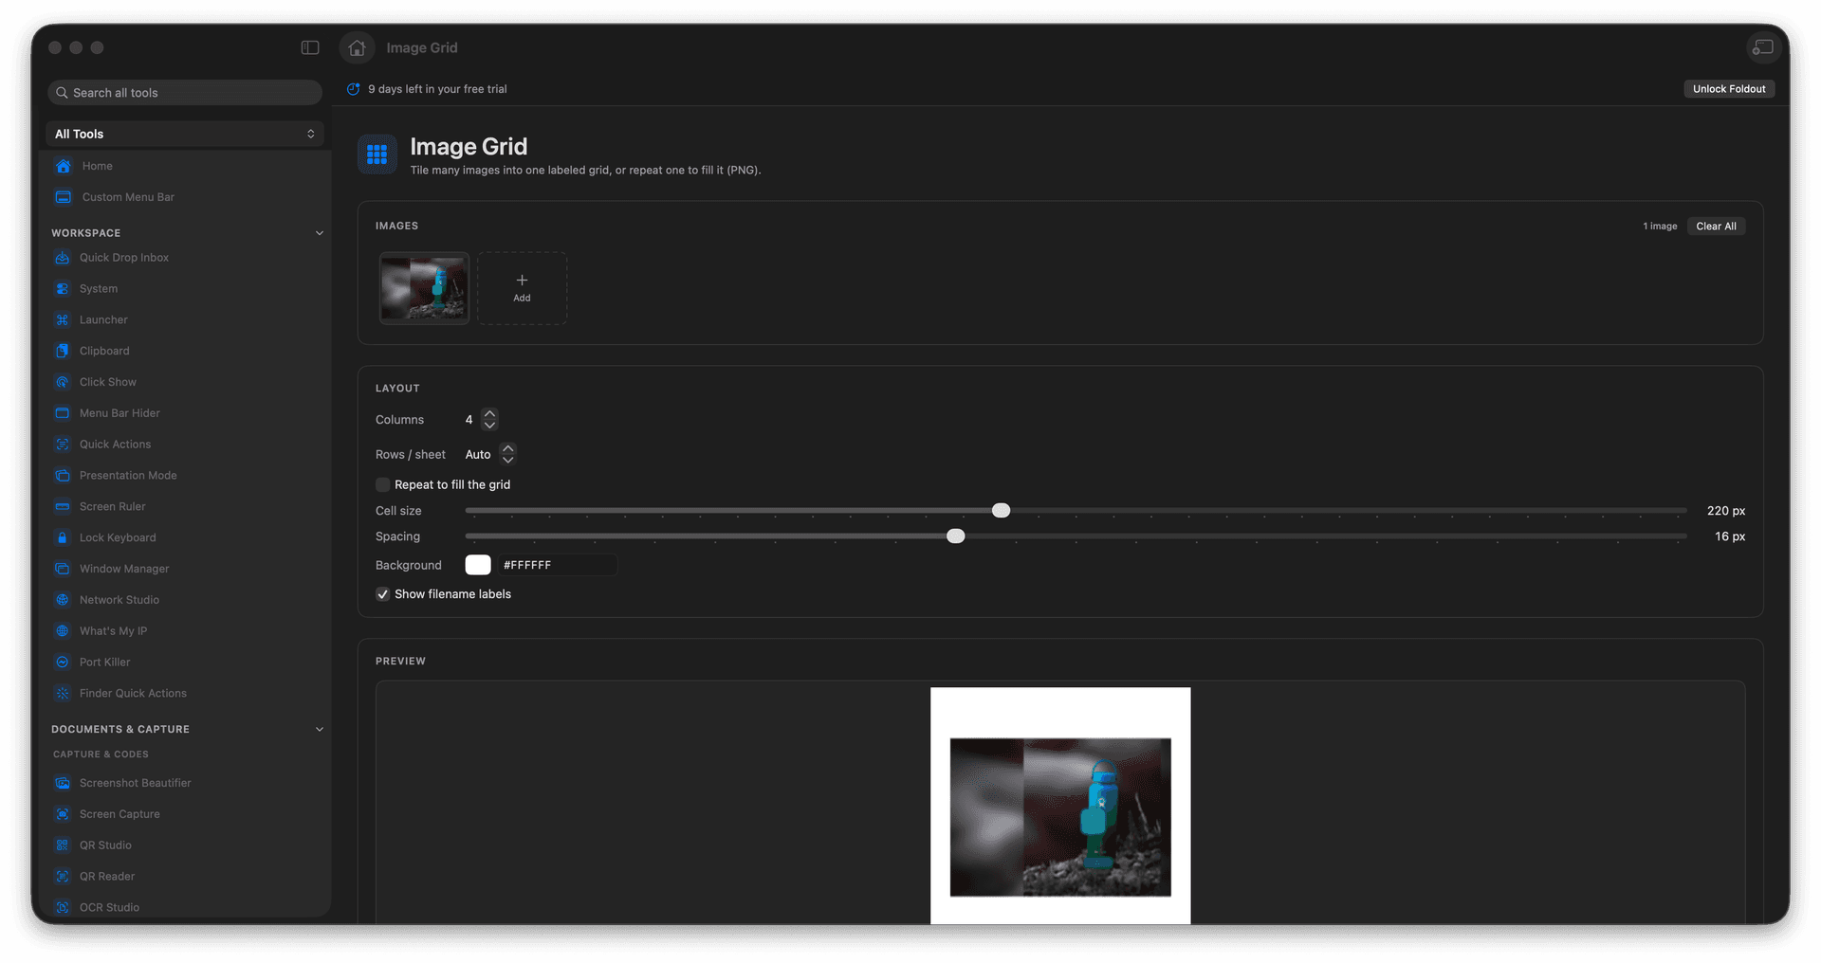Click the Home icon in sidebar

(x=64, y=166)
